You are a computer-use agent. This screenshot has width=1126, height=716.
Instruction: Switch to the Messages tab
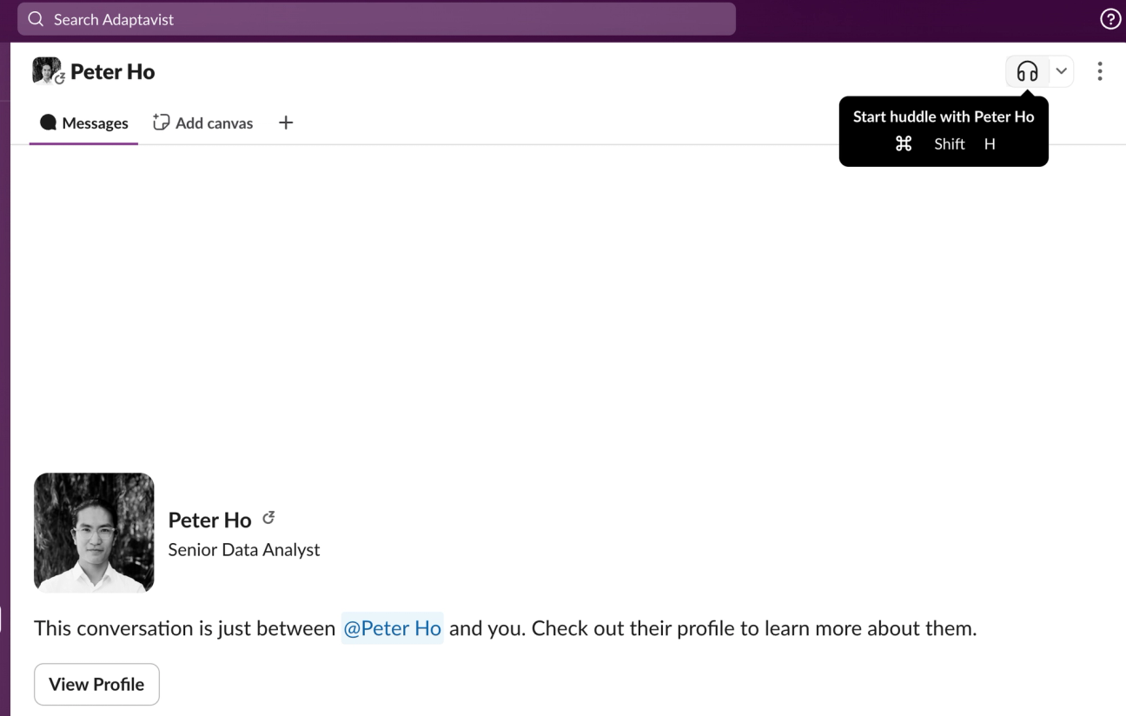coord(83,123)
